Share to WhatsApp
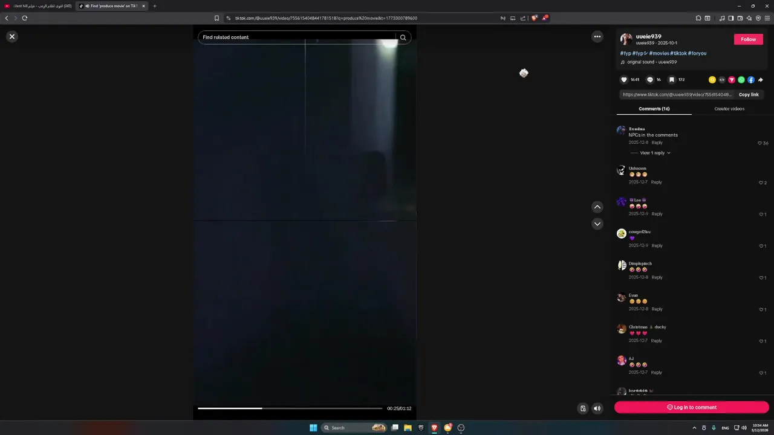This screenshot has height=435, width=774. click(741, 80)
